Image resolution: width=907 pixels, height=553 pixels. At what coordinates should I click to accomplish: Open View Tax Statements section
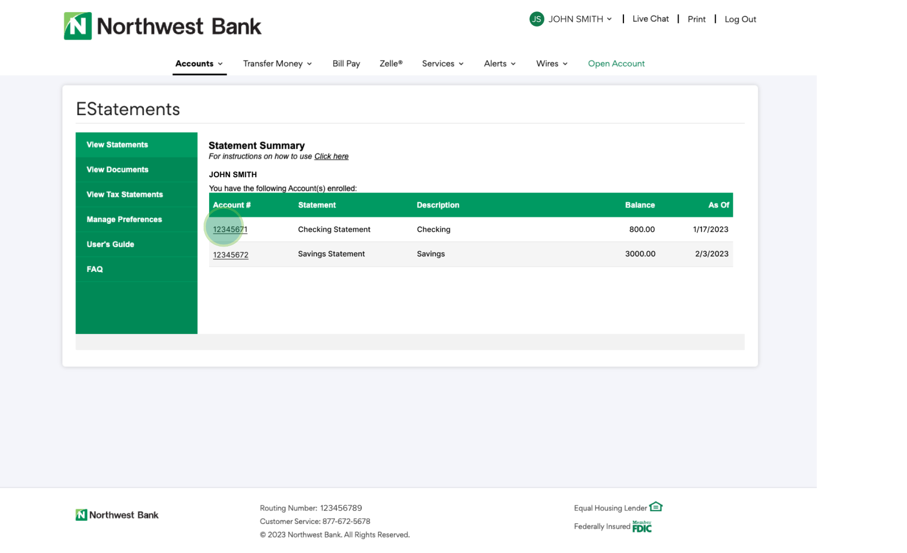(x=125, y=194)
